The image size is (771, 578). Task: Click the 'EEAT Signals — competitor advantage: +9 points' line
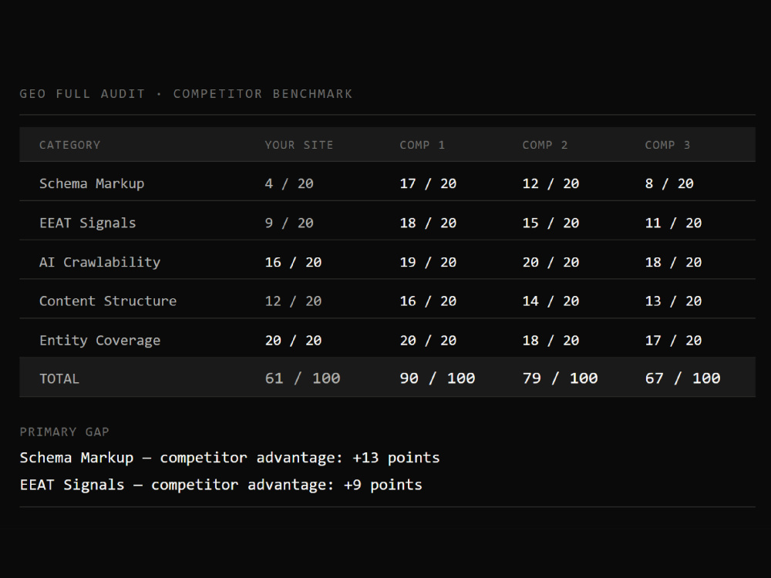click(x=221, y=485)
